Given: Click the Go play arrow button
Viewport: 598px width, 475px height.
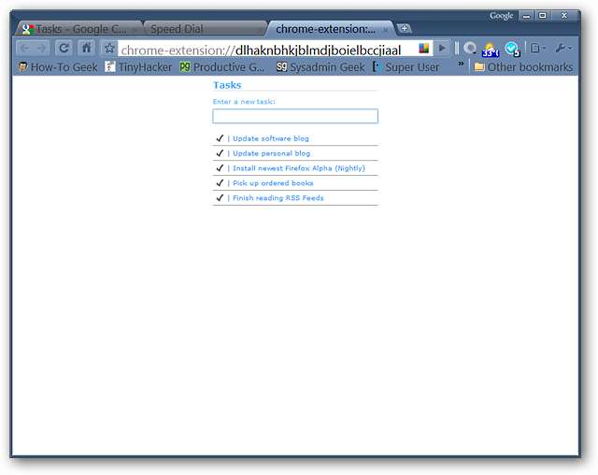Looking at the screenshot, I should point(442,49).
